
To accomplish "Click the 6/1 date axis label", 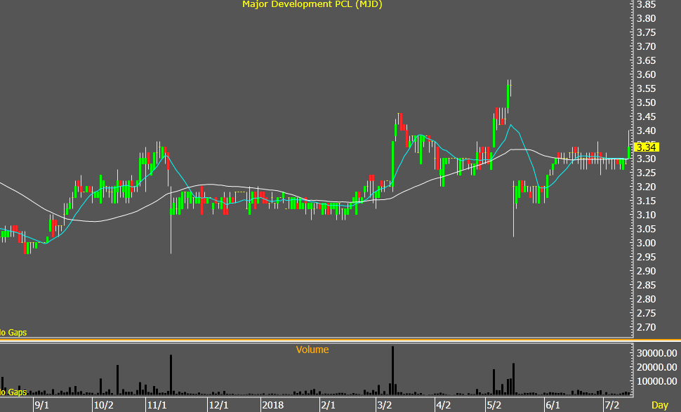I will click(x=553, y=405).
